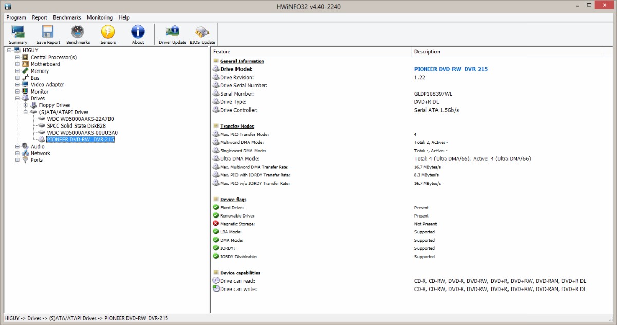Click the HIGUY computer icon
This screenshot has height=325, width=617.
(17, 50)
